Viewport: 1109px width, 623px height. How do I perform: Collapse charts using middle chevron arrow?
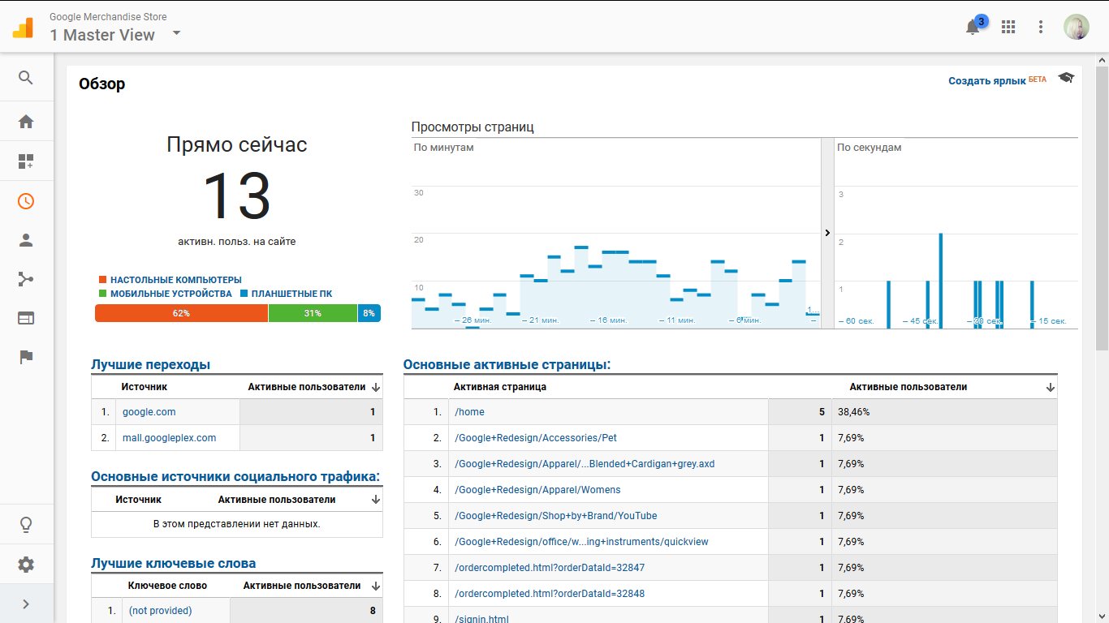click(x=827, y=233)
